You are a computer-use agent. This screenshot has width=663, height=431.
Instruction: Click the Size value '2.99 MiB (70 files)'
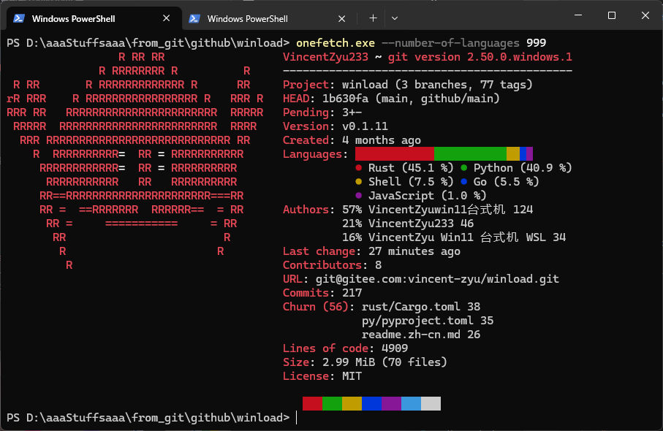[384, 362]
